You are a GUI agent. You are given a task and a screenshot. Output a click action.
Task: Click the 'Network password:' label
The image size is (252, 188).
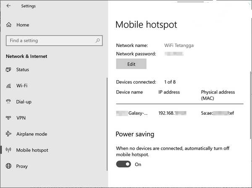pos(136,54)
